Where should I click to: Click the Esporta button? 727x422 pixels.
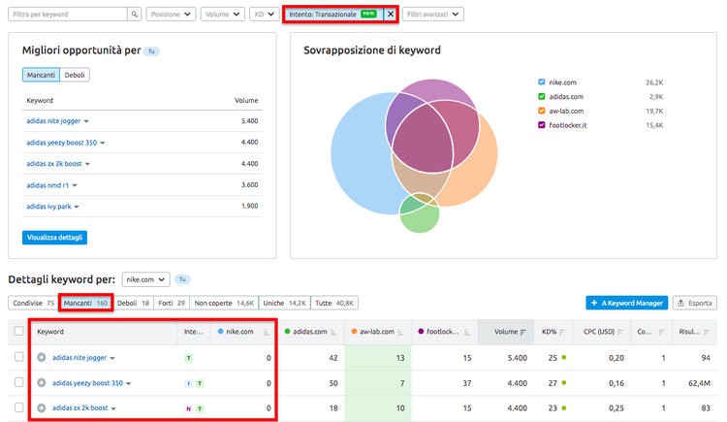695,303
